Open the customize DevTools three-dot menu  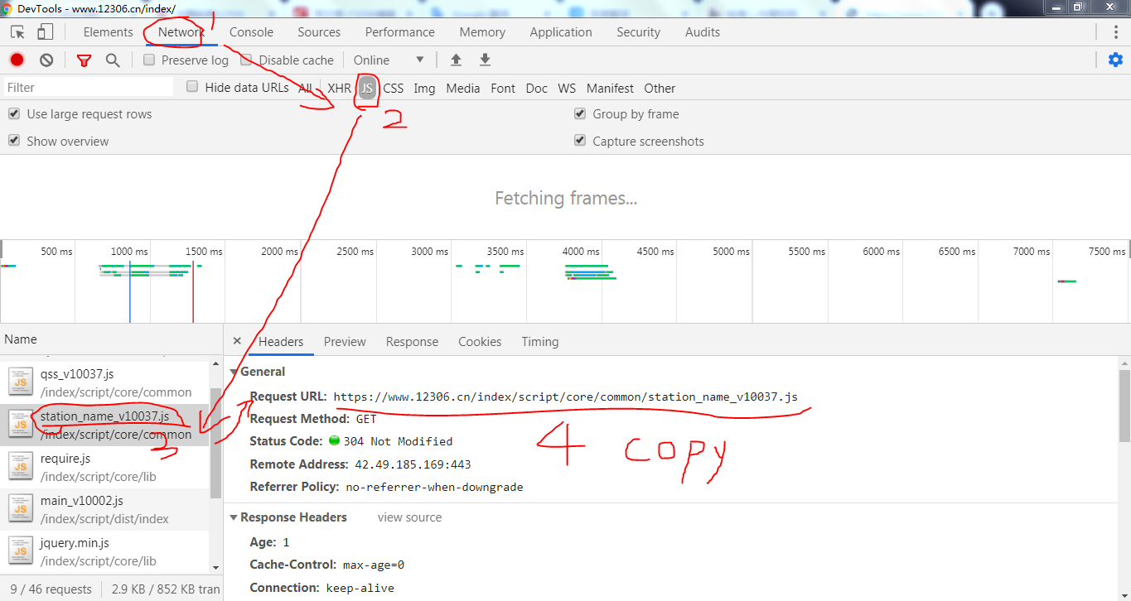click(1116, 31)
